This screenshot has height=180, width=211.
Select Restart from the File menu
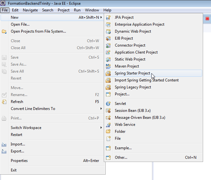[x=52, y=135]
